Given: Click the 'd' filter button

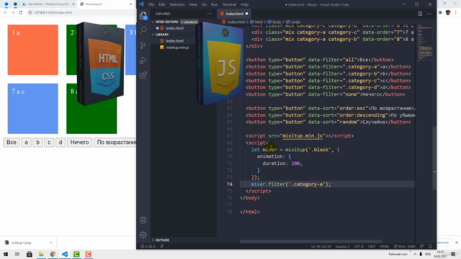Looking at the screenshot, I should (61, 142).
